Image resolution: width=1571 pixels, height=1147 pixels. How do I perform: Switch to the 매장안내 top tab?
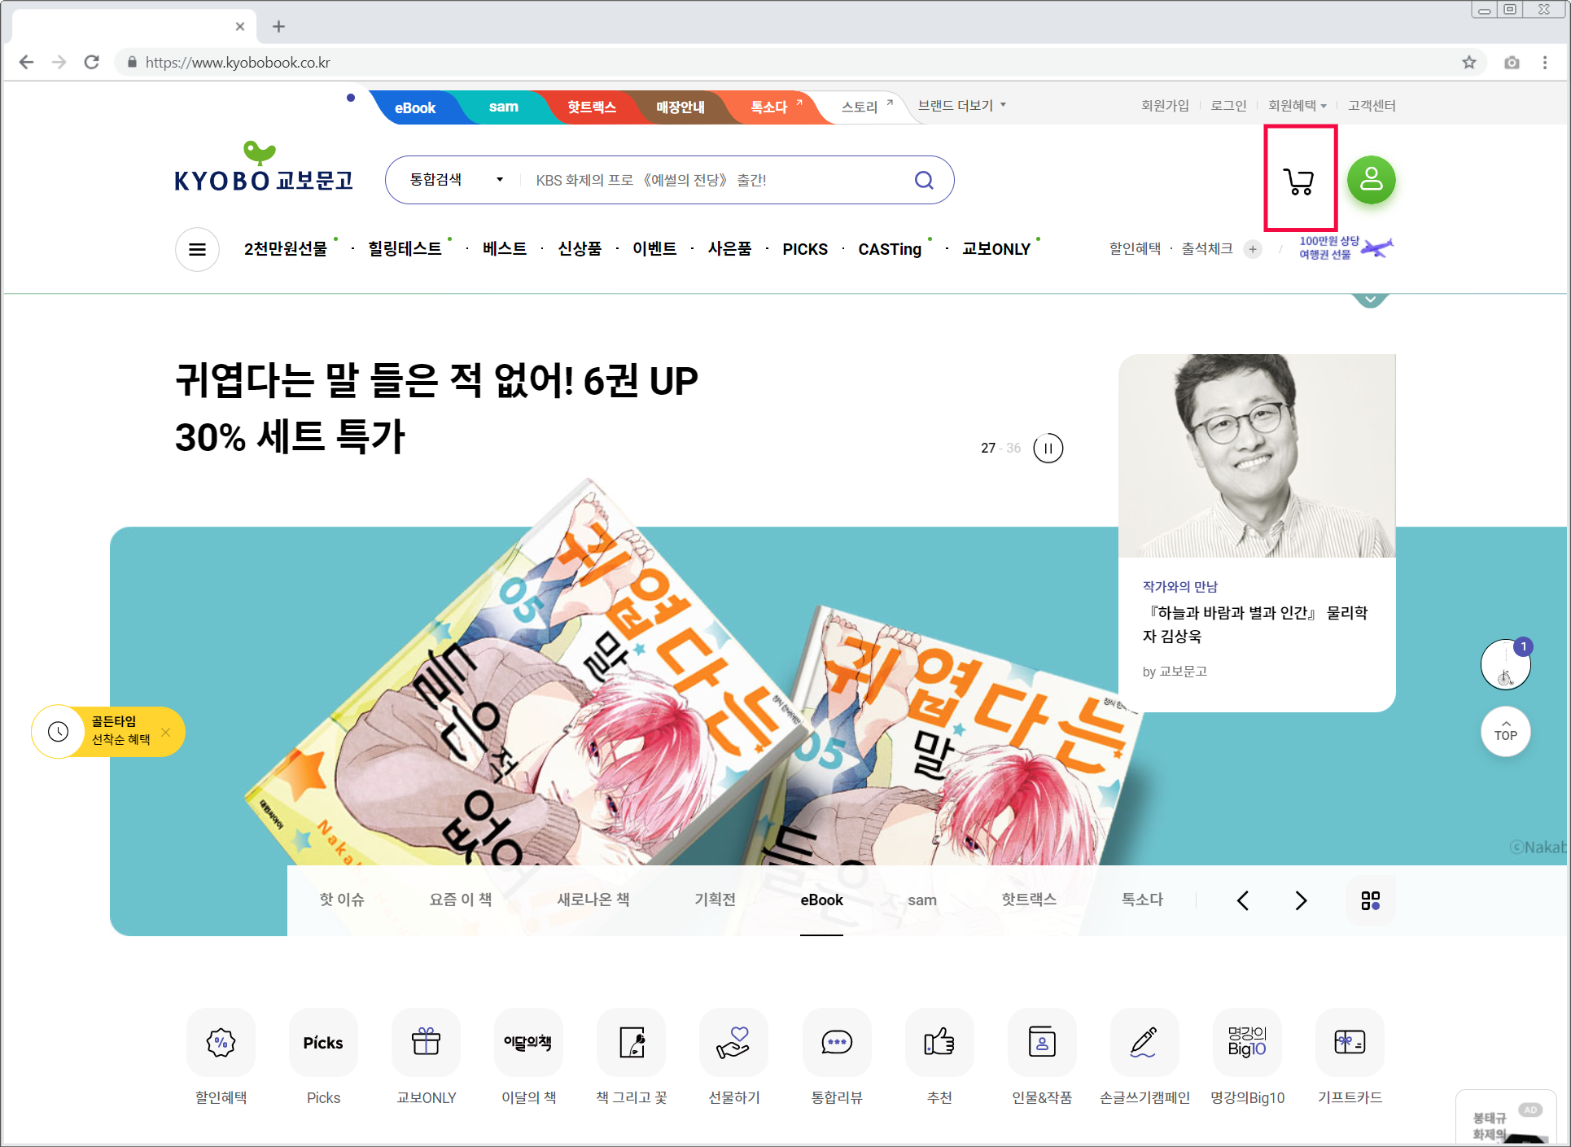point(680,107)
